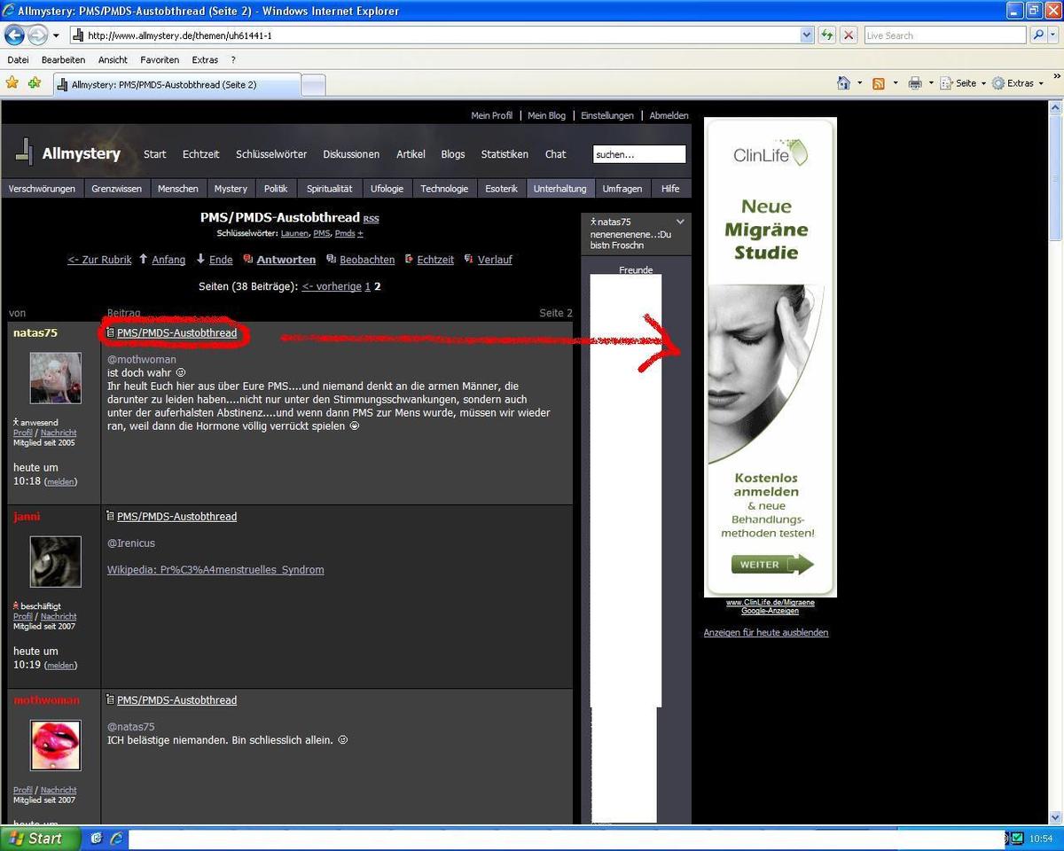Screen dimensions: 1064x851
Task: Click the PMS/PMDS-Austobthread title in janni's post
Action: tap(176, 516)
